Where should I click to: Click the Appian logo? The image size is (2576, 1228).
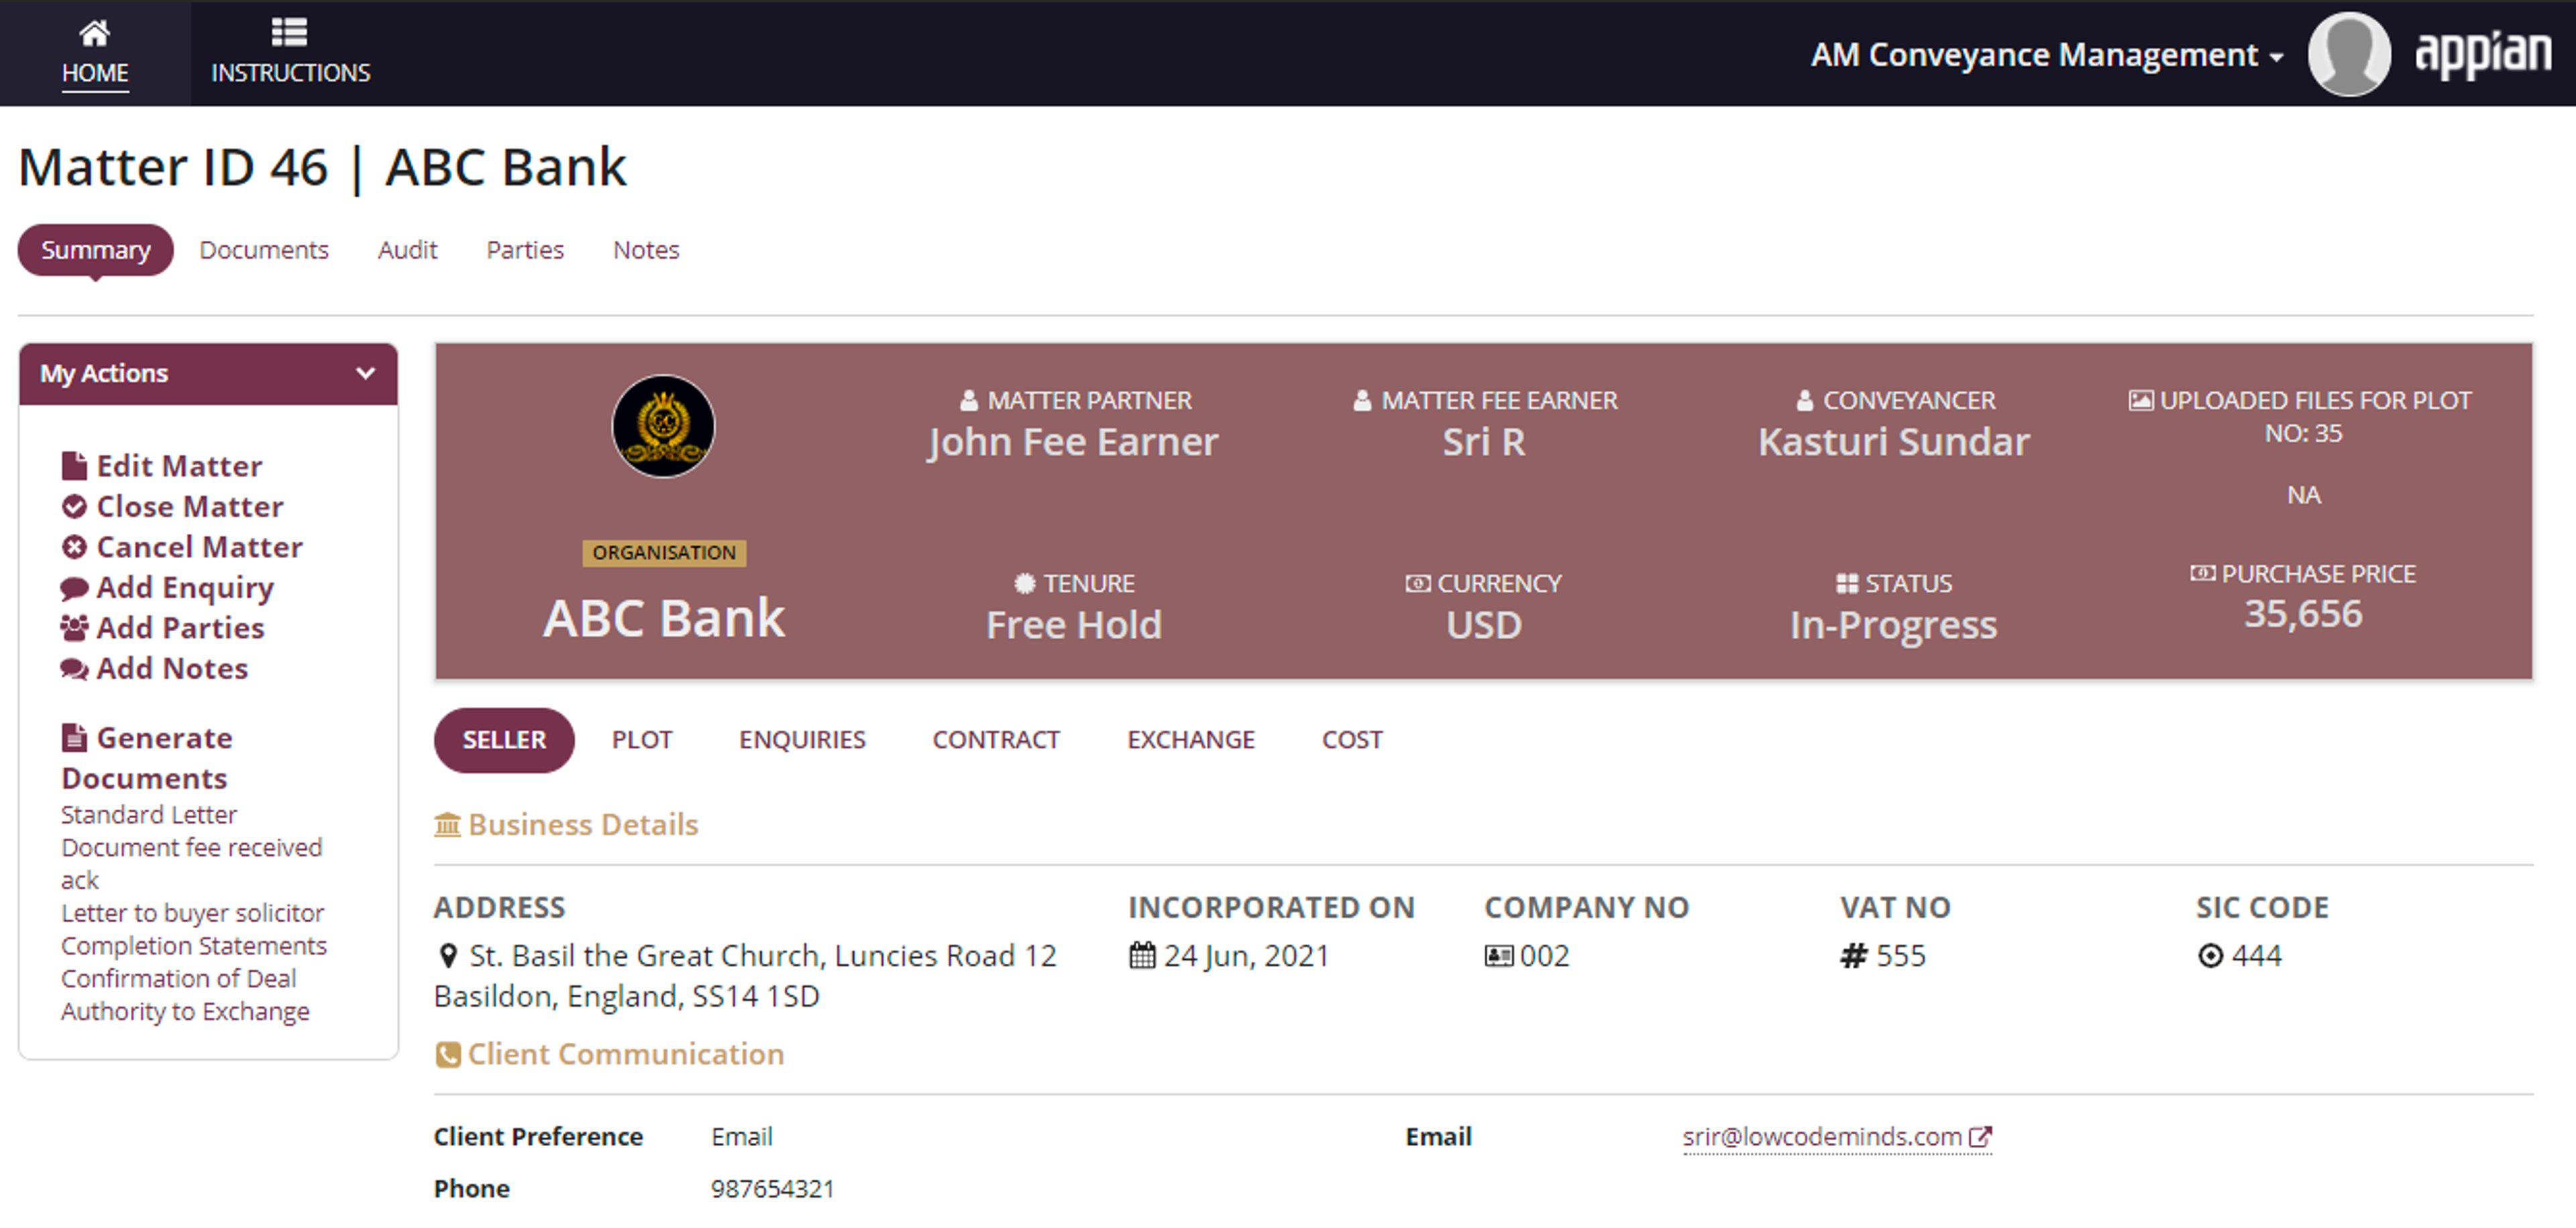pyautogui.click(x=2483, y=54)
